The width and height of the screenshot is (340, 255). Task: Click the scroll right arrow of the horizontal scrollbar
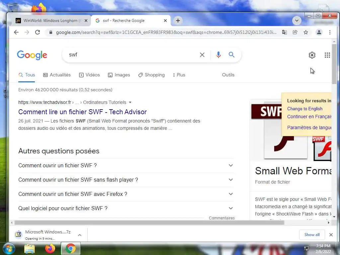pyautogui.click(x=328, y=222)
